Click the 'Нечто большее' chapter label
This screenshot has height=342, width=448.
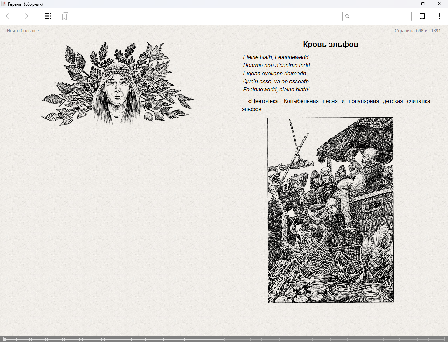[x=23, y=31]
